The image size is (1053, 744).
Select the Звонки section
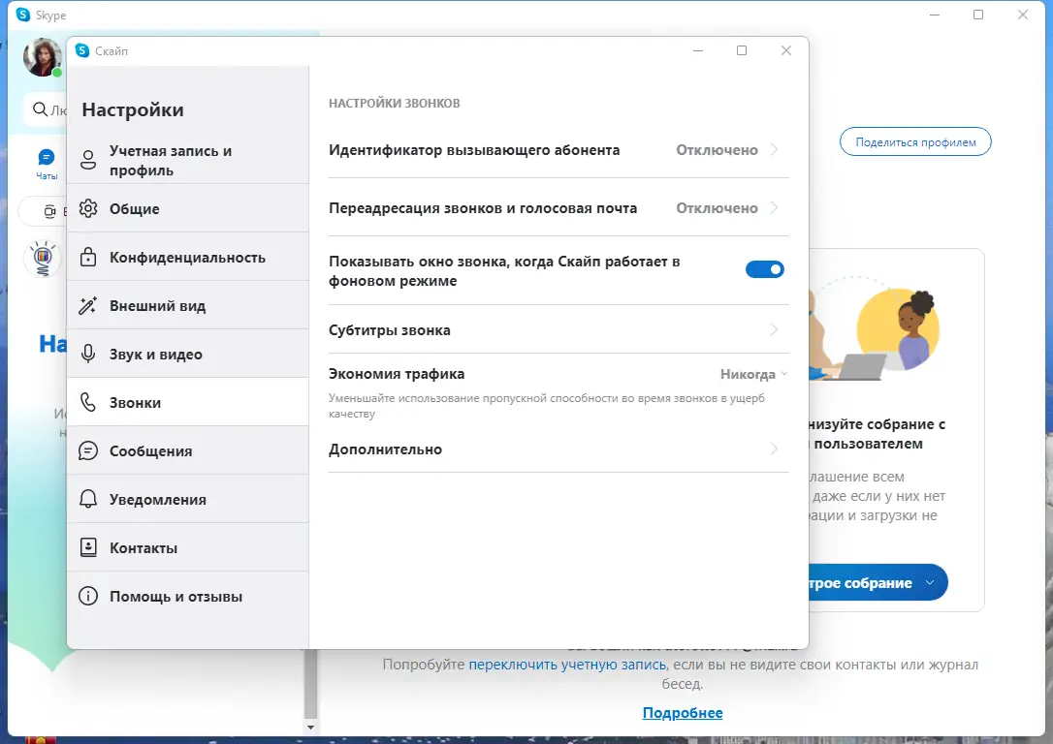tap(188, 402)
